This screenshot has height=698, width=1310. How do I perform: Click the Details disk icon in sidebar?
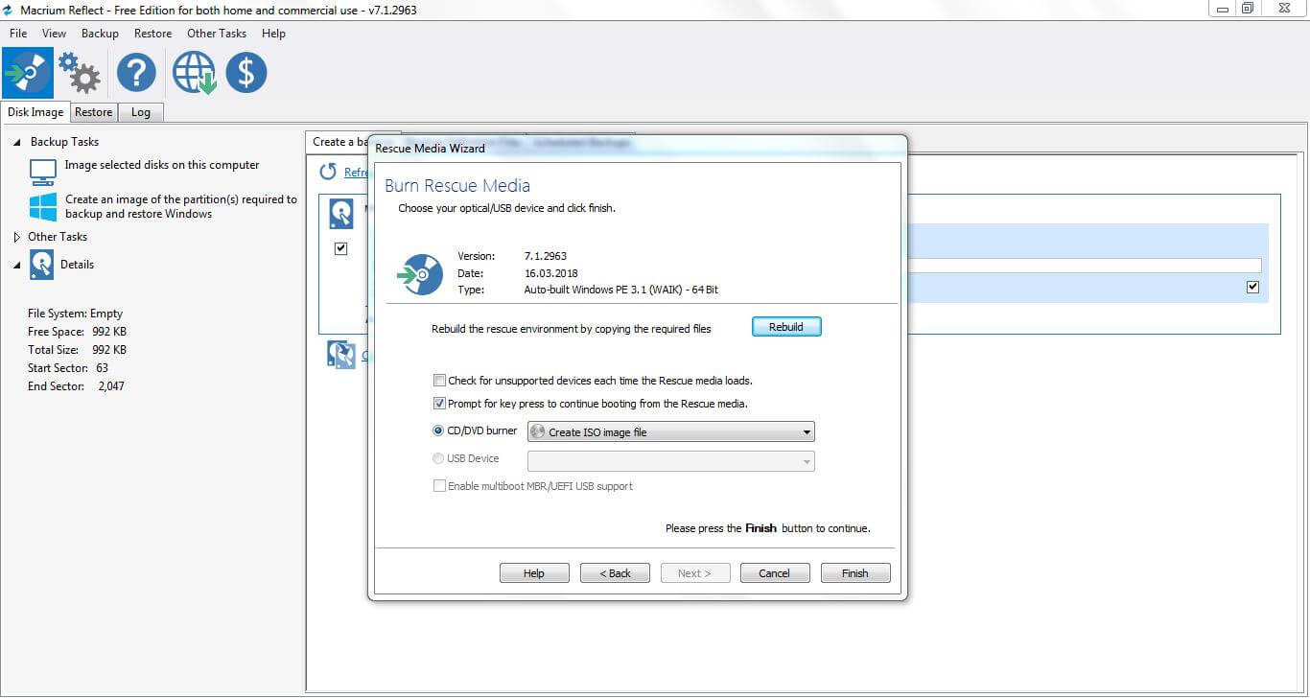pos(41,265)
